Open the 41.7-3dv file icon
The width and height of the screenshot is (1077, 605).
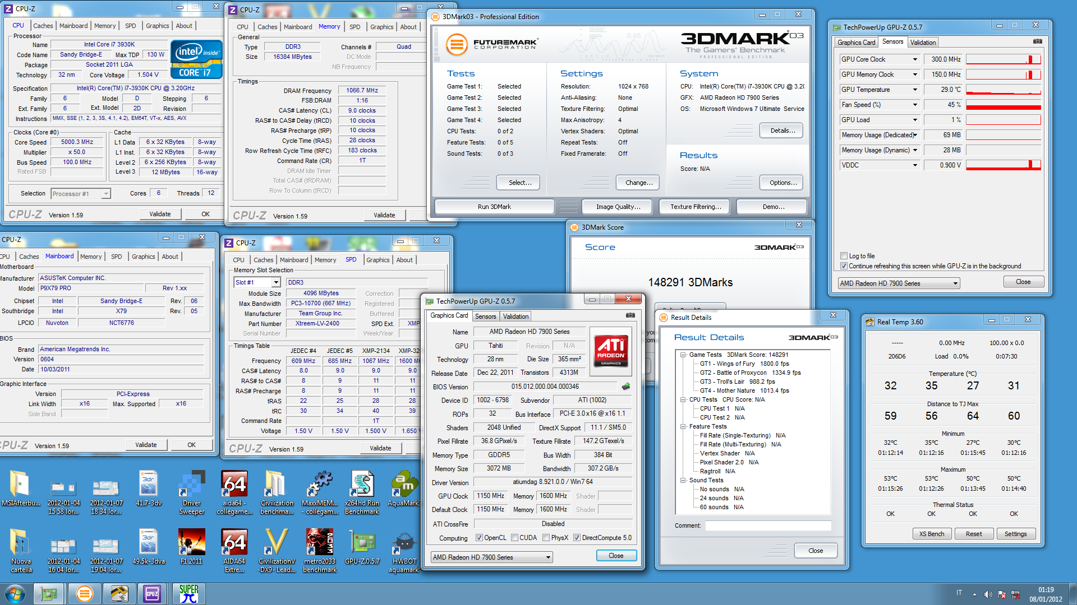click(x=149, y=488)
